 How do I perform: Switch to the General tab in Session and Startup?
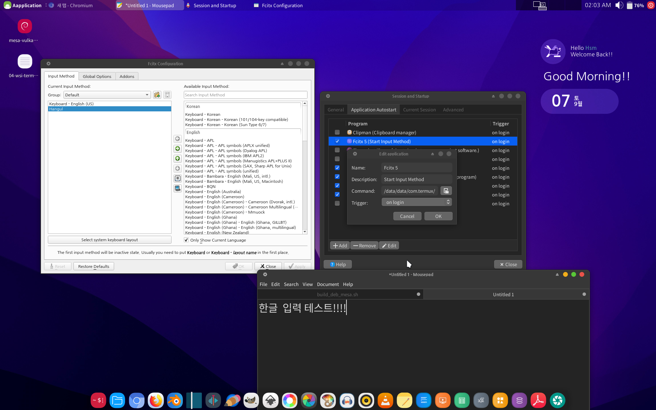[336, 110]
